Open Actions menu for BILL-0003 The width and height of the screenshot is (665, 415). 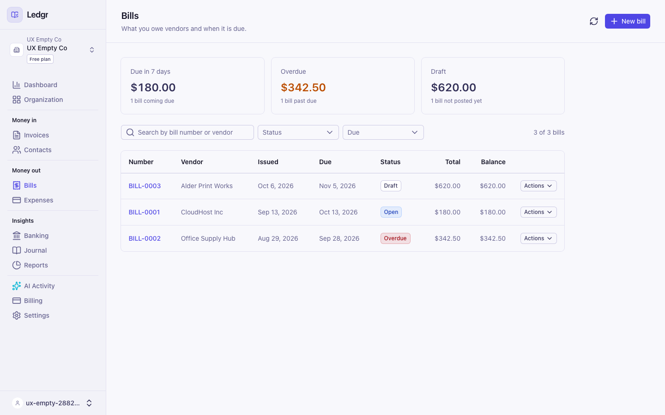click(x=538, y=186)
